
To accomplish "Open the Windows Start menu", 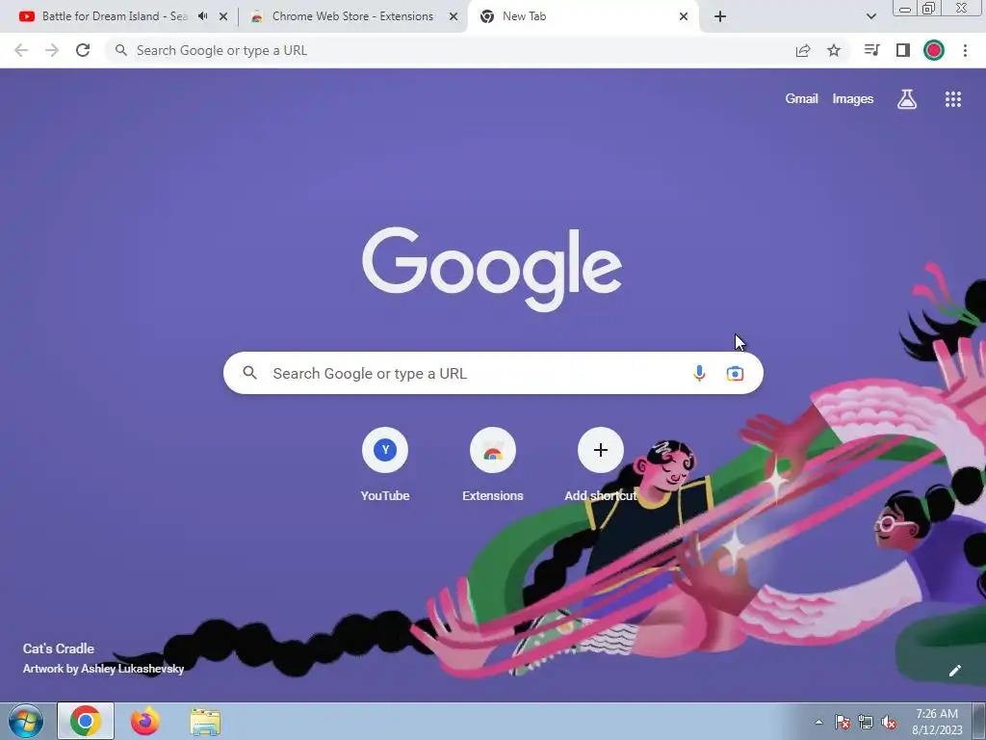I will [26, 721].
